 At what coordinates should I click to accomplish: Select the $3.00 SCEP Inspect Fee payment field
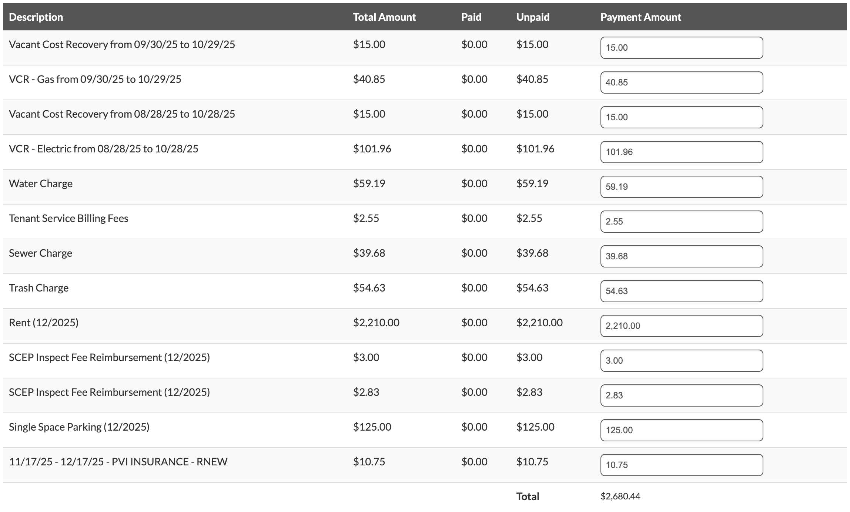[x=681, y=361]
